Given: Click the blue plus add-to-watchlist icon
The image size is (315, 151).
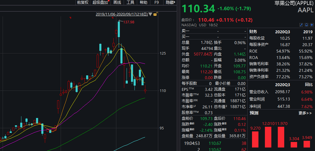Looking at the screenshot, I should pos(311,25).
